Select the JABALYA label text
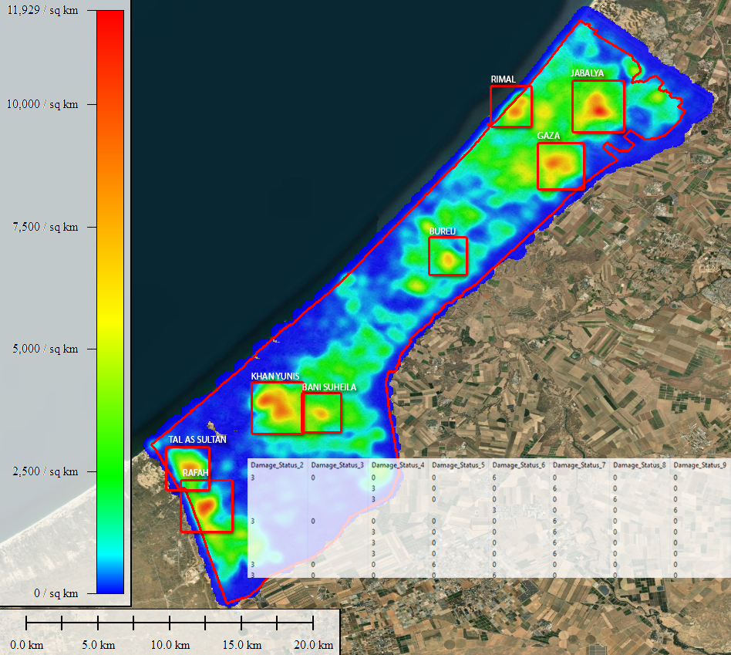731x655 pixels. (x=588, y=73)
